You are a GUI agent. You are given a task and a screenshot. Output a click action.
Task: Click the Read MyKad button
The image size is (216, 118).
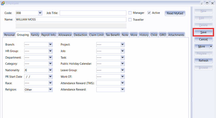(175, 13)
